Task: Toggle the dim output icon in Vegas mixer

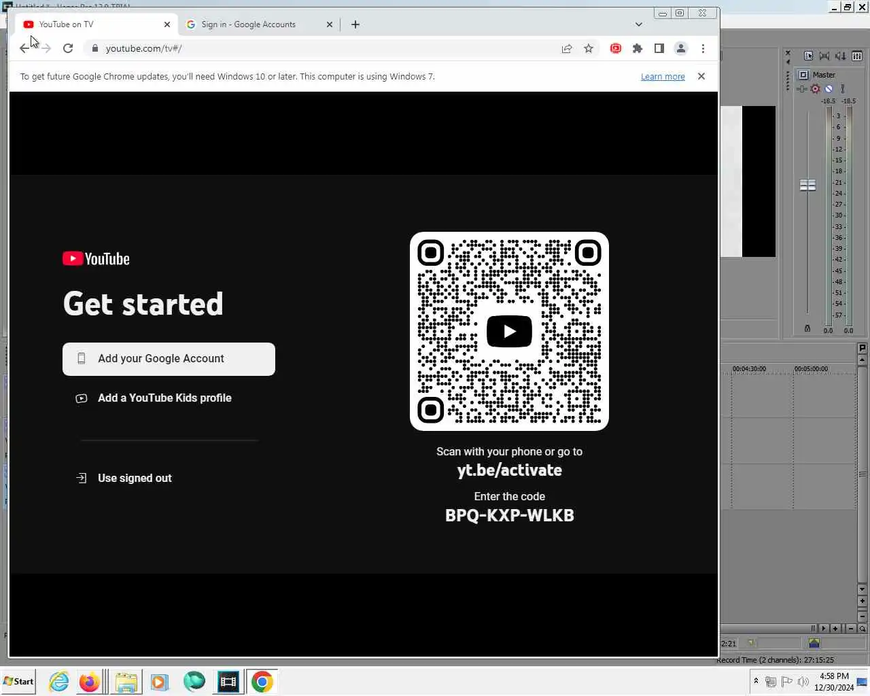Action: pos(840,56)
